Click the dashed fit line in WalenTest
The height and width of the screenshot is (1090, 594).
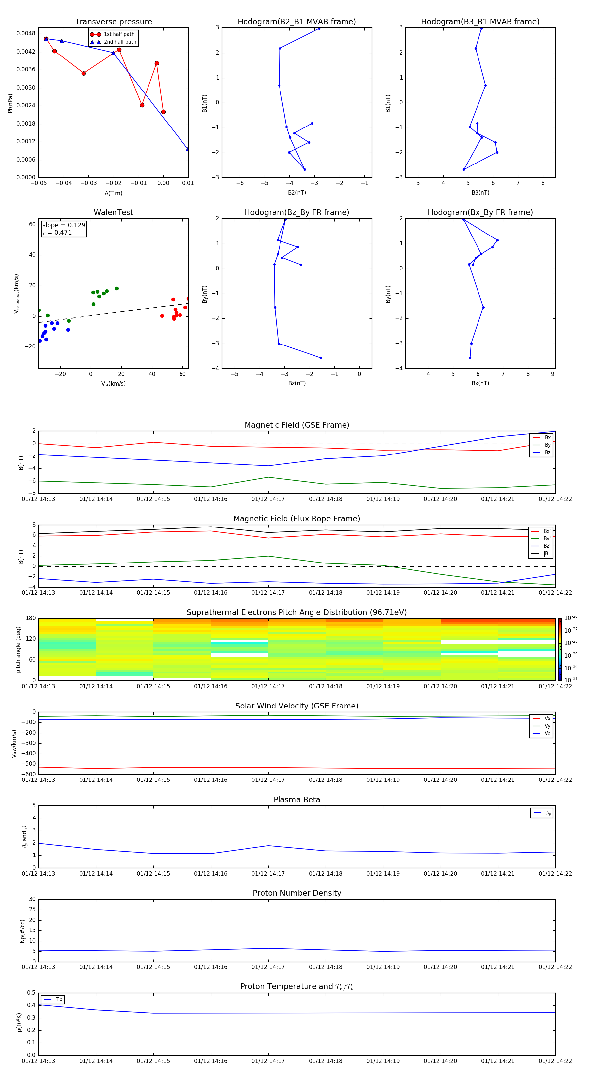click(x=113, y=312)
